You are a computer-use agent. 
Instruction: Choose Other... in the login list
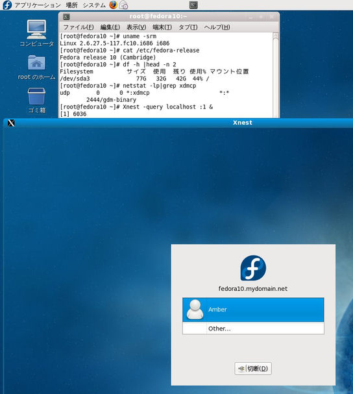pyautogui.click(x=253, y=328)
